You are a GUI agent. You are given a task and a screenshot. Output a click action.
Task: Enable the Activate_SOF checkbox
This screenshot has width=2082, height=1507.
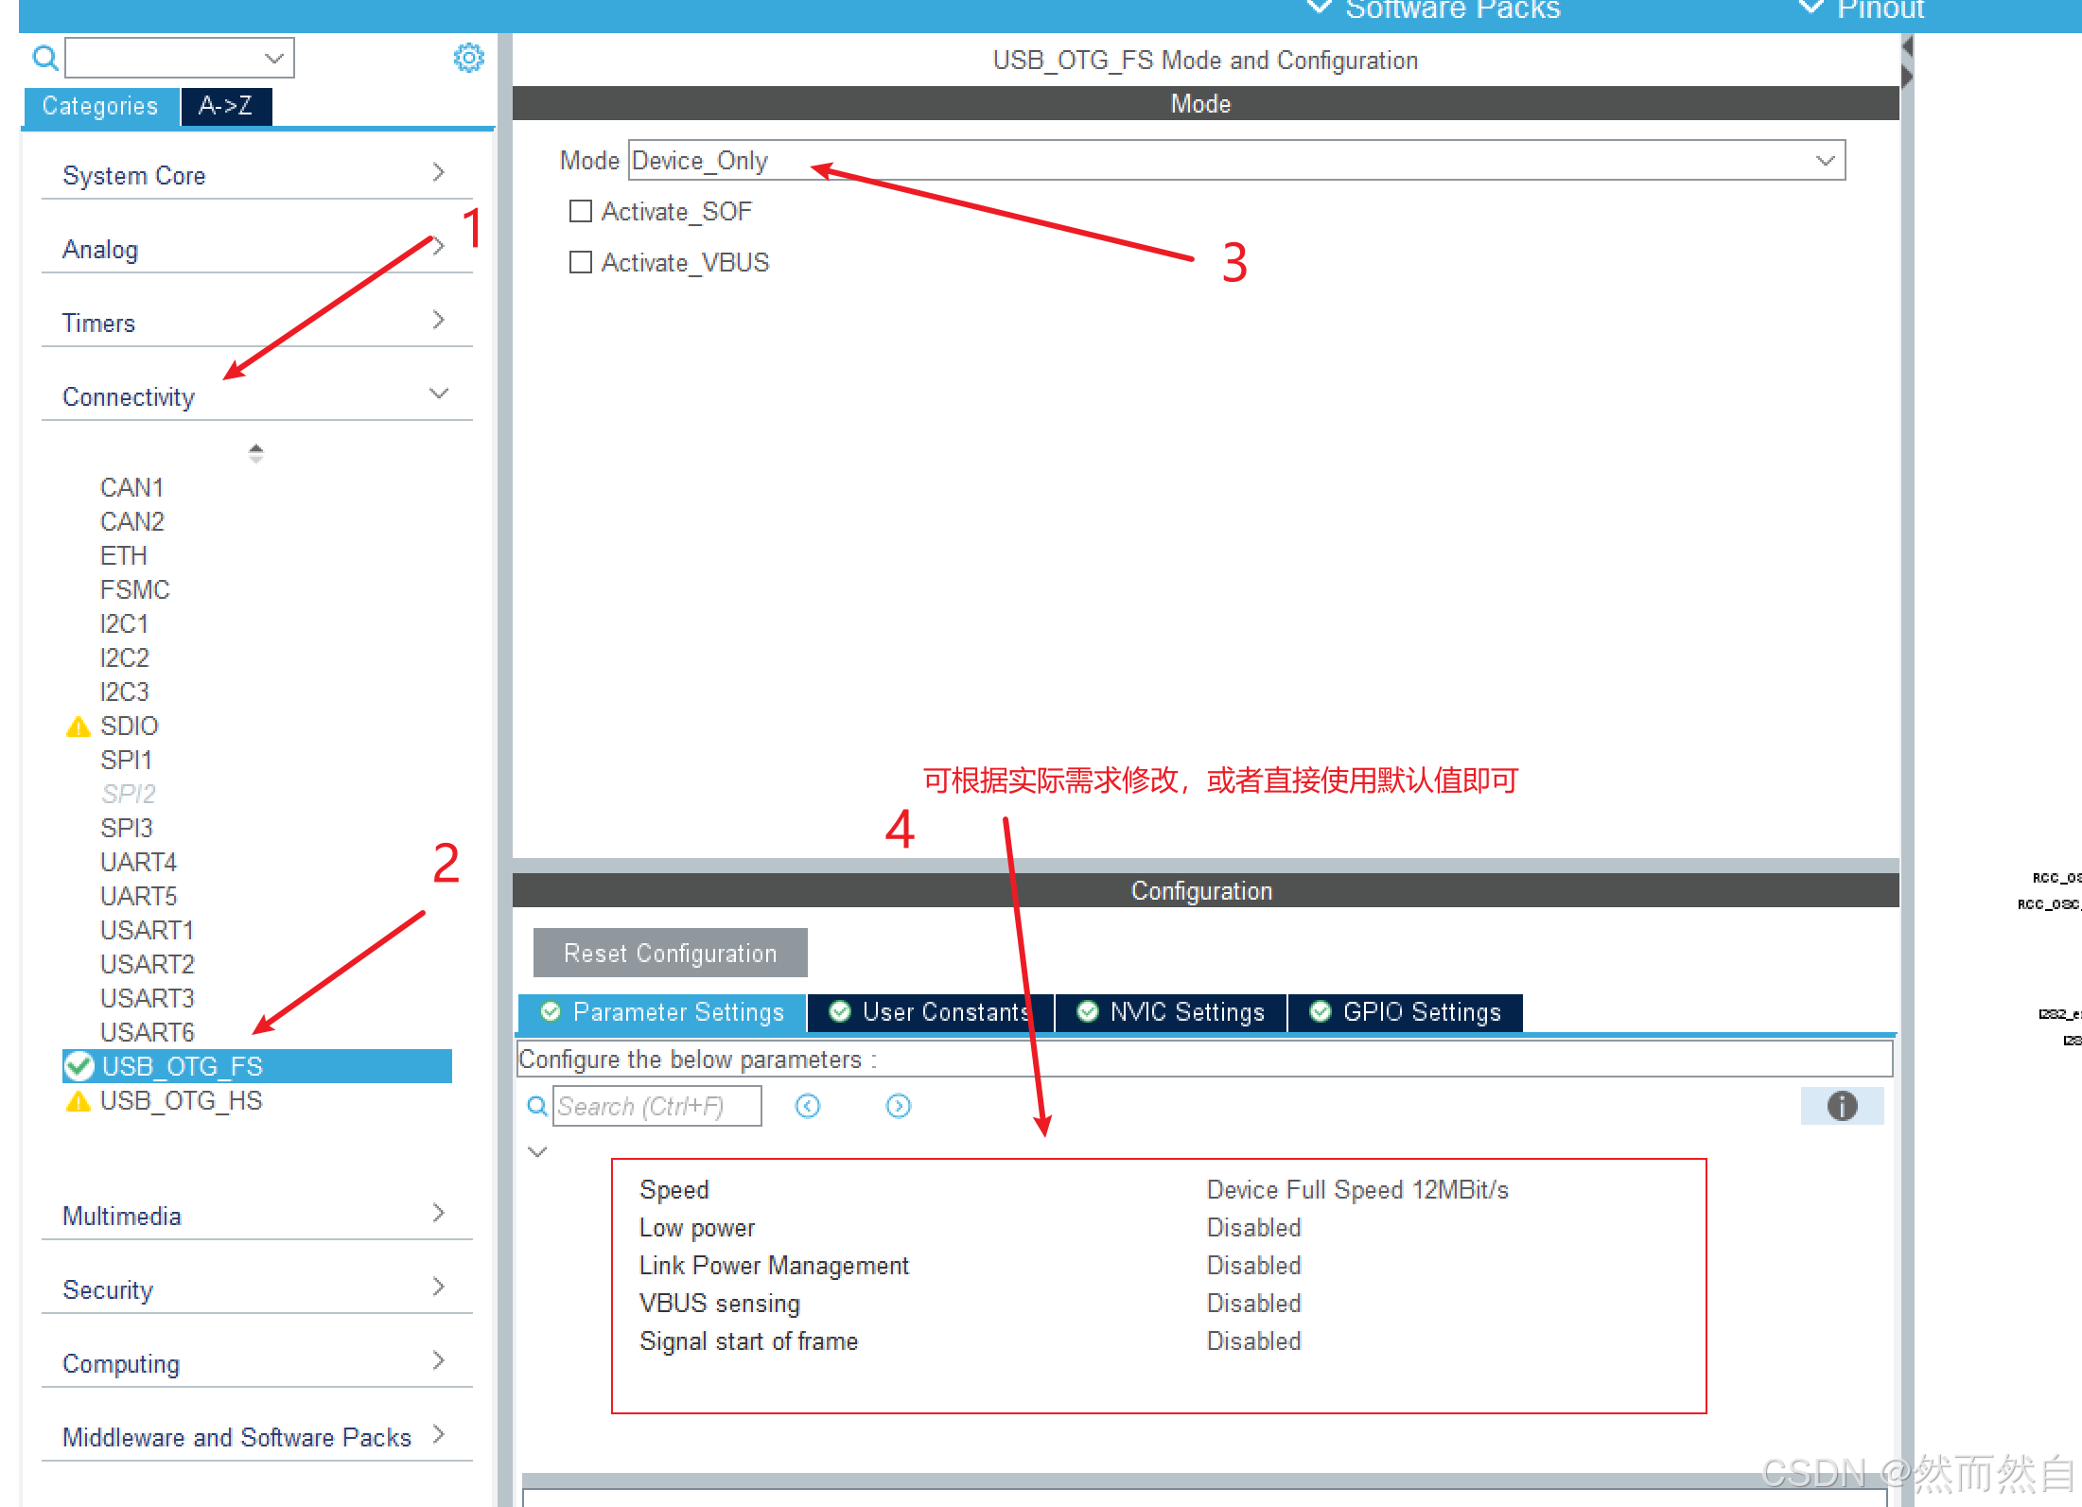click(x=581, y=211)
